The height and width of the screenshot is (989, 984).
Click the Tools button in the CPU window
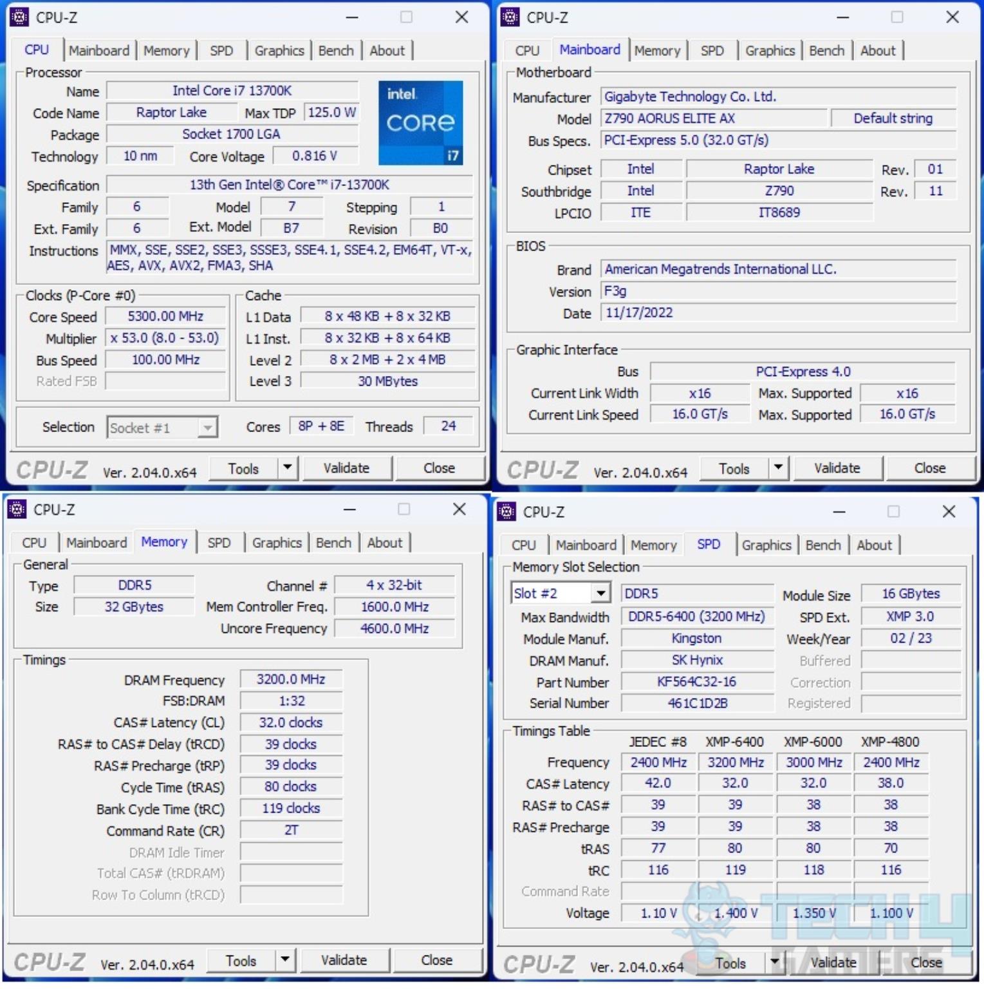243,469
